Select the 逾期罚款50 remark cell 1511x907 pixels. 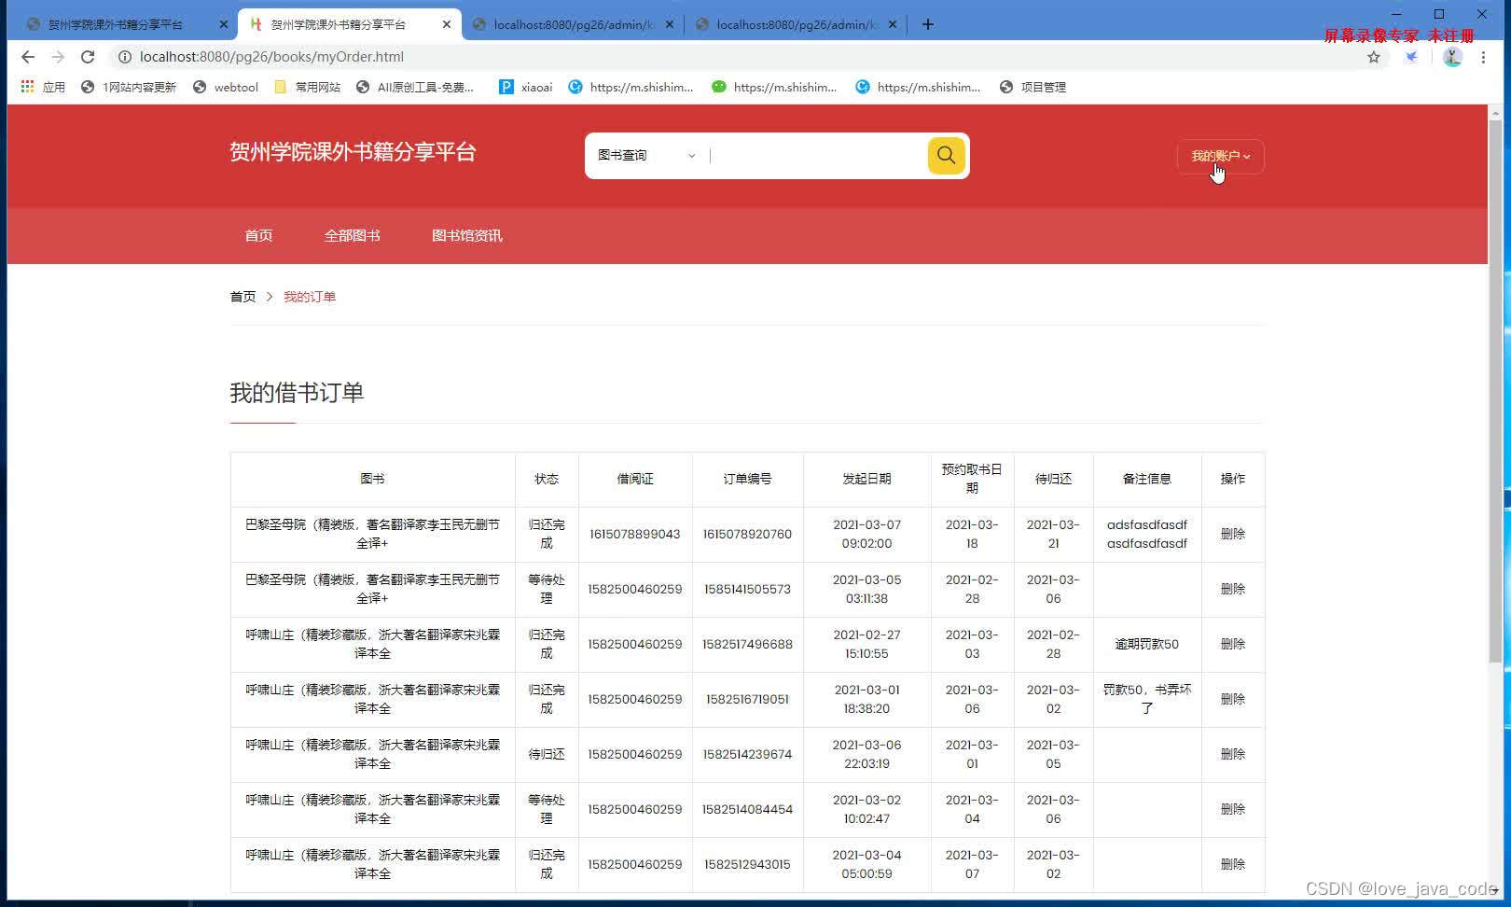pyautogui.click(x=1147, y=644)
